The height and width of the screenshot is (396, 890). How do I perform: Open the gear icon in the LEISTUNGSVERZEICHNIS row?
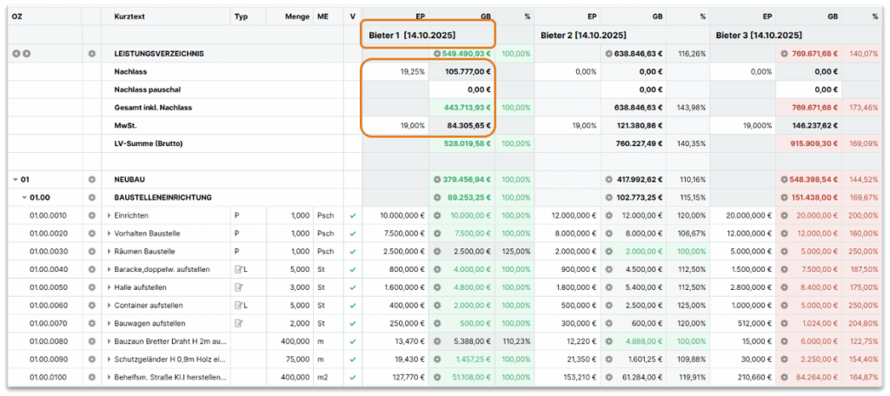pyautogui.click(x=91, y=54)
